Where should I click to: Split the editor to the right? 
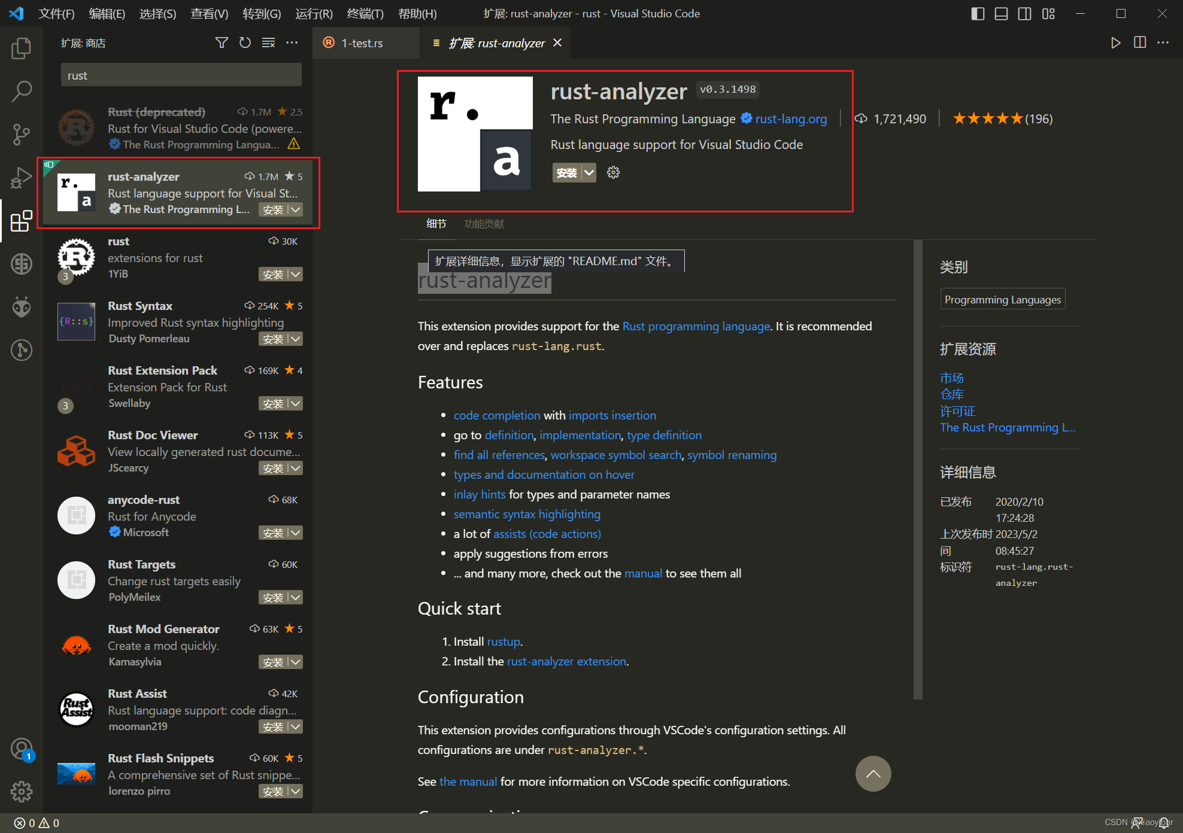pyautogui.click(x=1140, y=42)
